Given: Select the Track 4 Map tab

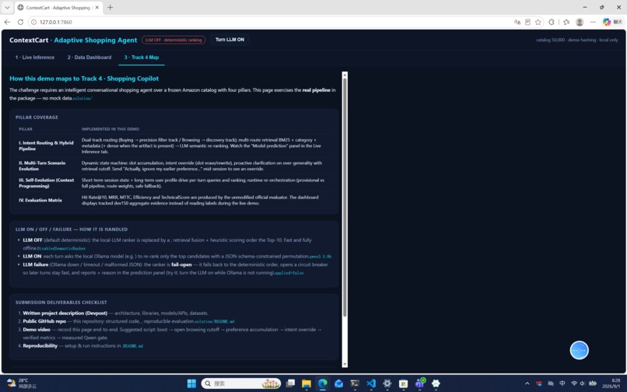Looking at the screenshot, I should pos(142,58).
